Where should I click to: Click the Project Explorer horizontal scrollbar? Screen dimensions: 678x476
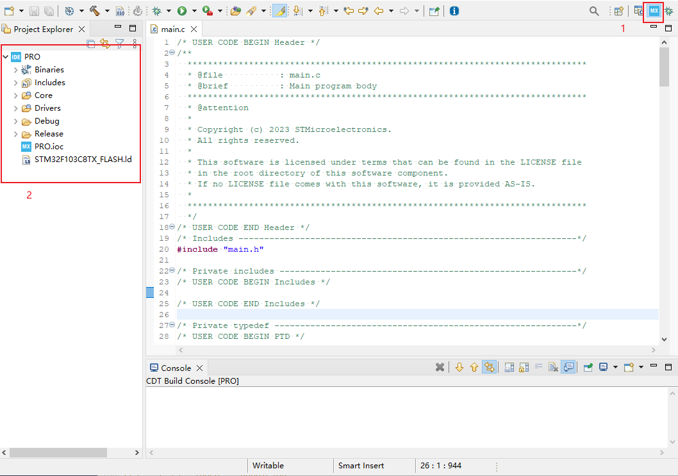58,453
